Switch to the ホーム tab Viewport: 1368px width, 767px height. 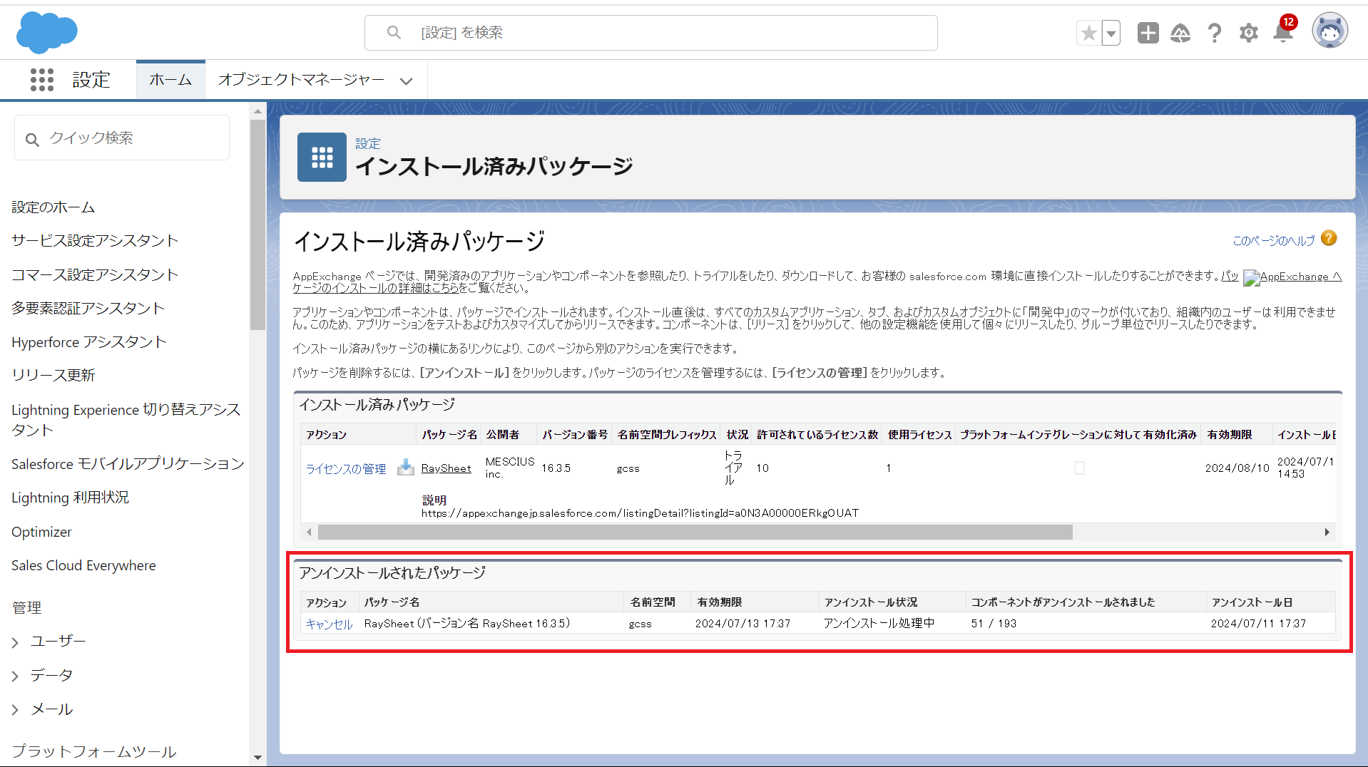click(x=170, y=79)
